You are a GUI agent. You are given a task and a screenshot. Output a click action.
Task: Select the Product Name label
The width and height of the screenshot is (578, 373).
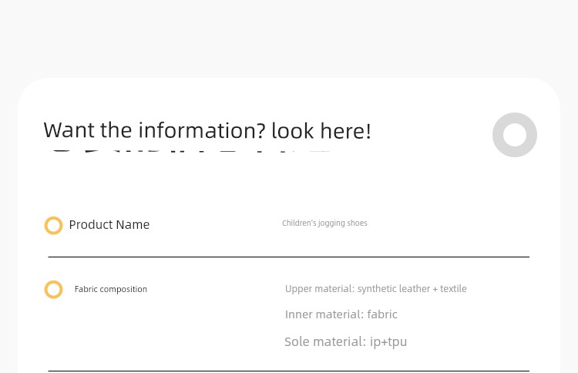(x=109, y=224)
